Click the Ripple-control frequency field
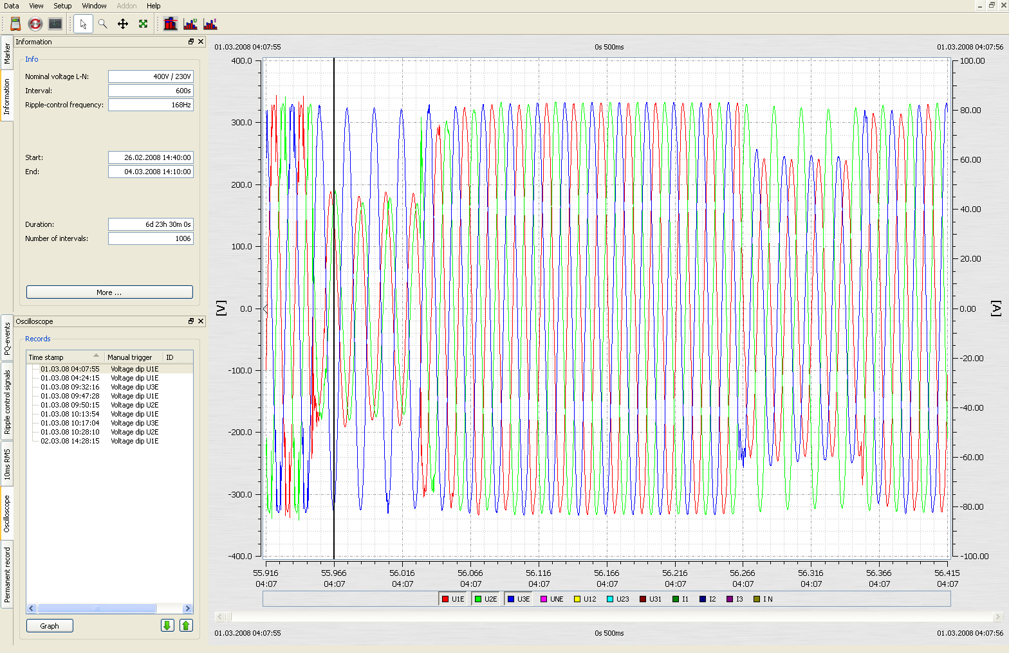The height and width of the screenshot is (653, 1009). pos(151,105)
